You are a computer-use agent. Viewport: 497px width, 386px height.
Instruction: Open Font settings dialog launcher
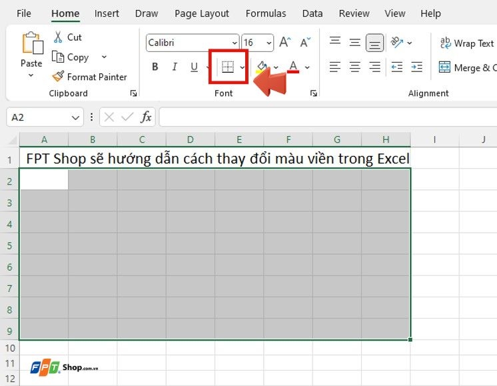point(314,93)
